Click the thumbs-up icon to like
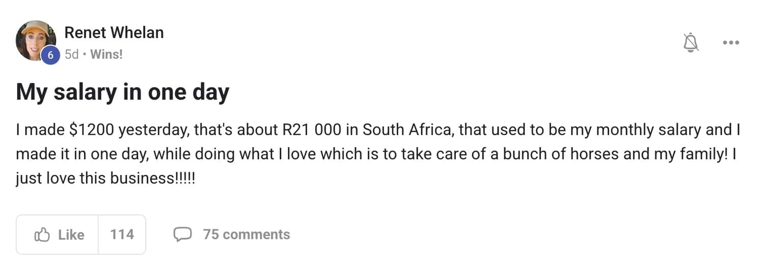The image size is (764, 262). tap(42, 235)
